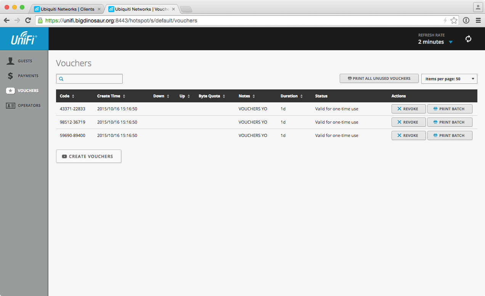Sort vouchers by Code column

pos(67,96)
